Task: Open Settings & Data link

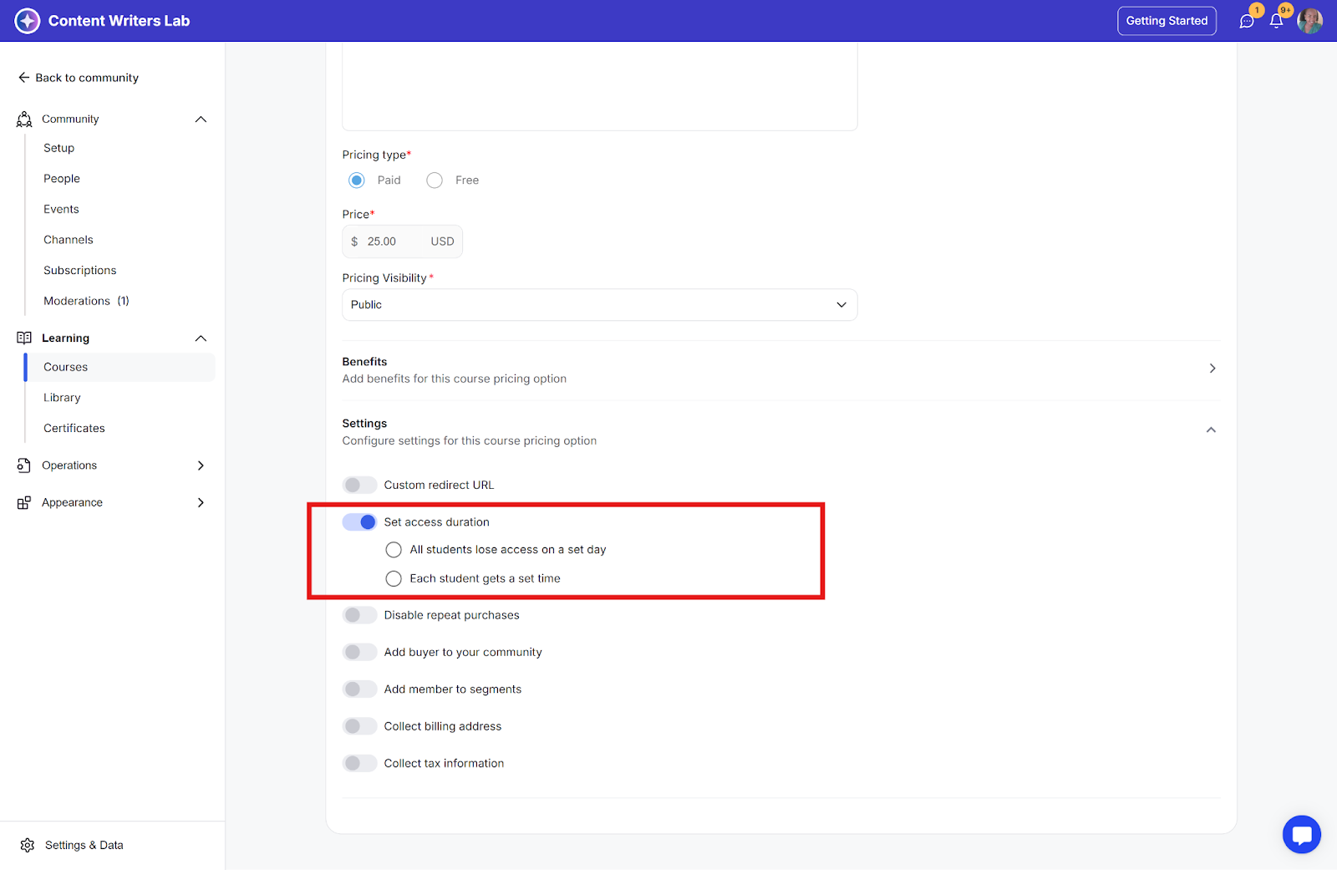Action: (84, 845)
